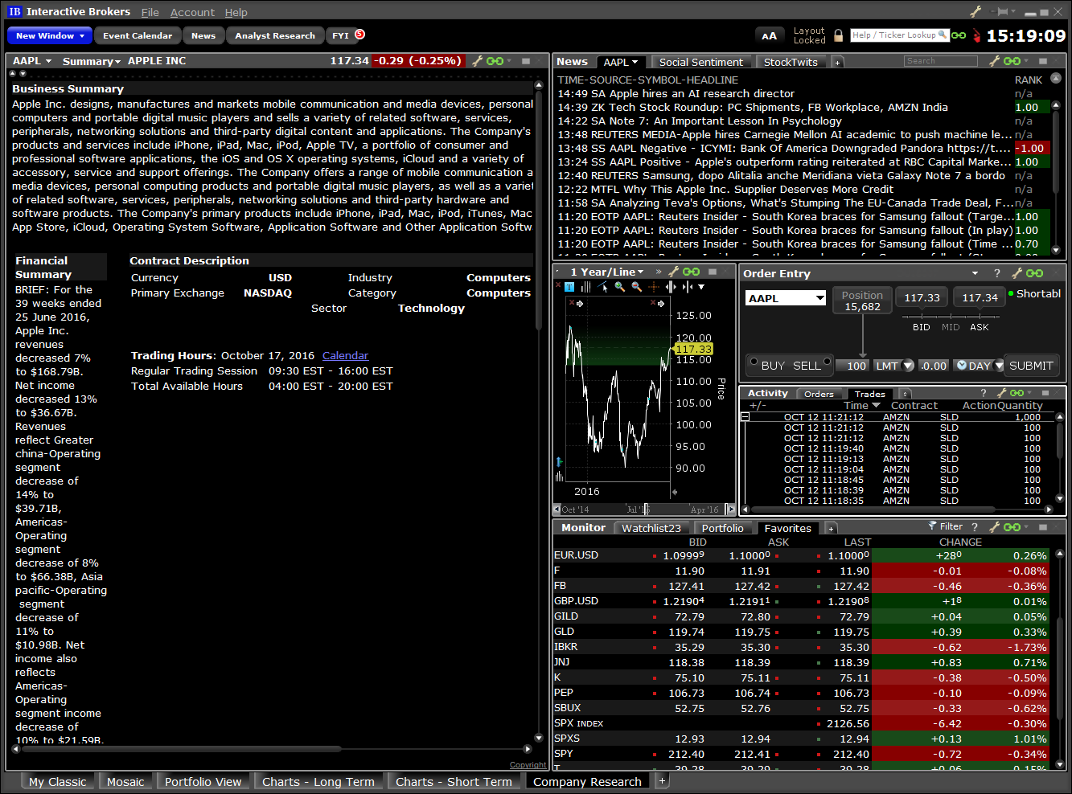This screenshot has width=1072, height=794.
Task: Open the Account menu
Action: point(192,12)
